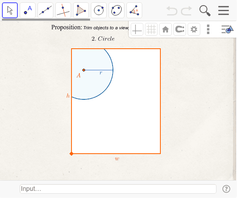Open the search magnifier
237x198 pixels.
[205, 11]
